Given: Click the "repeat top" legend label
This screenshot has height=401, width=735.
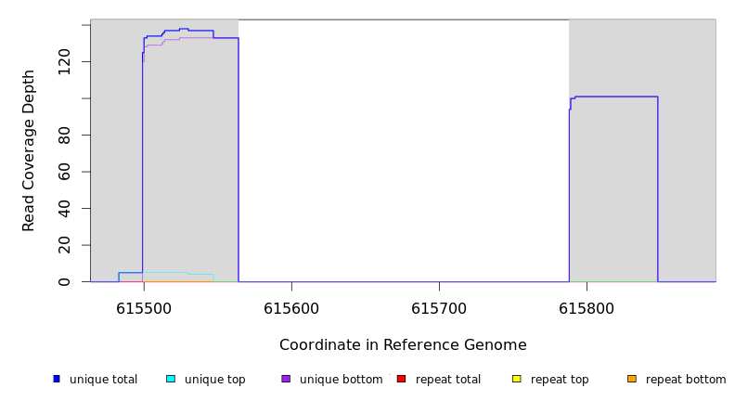Looking at the screenshot, I should point(560,380).
